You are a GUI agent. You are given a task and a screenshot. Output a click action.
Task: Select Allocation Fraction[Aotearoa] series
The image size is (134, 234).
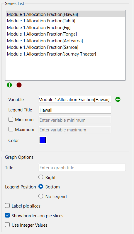point(65,41)
